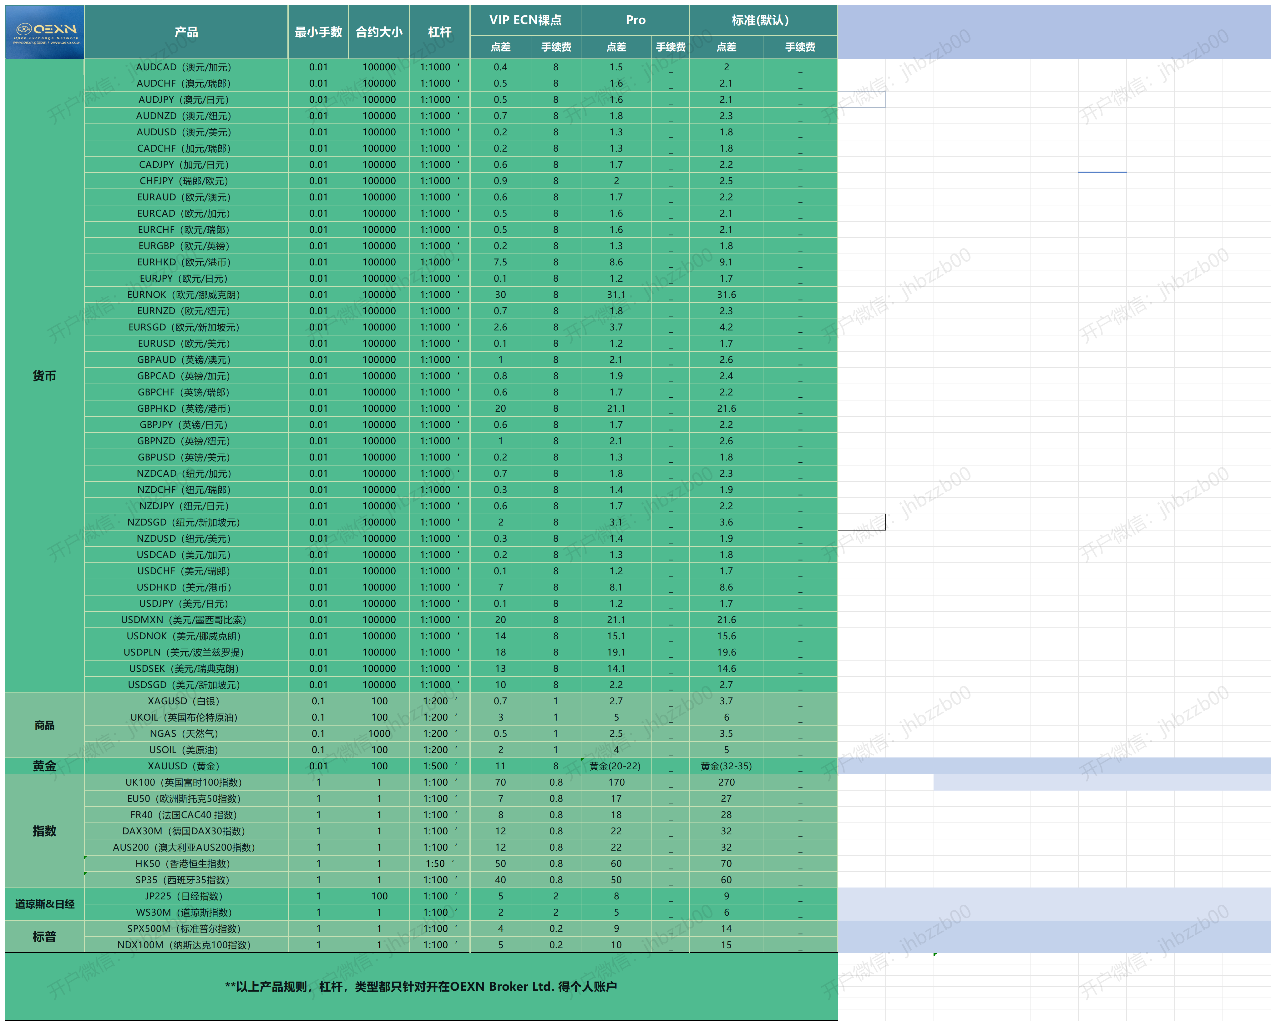Screen dimensions: 1276x1026
Task: Click the OEXN Broker Ltd. footer note
Action: tap(421, 986)
